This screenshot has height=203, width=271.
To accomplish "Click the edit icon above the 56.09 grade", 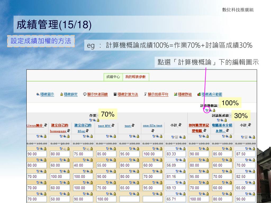I will coord(177,160).
